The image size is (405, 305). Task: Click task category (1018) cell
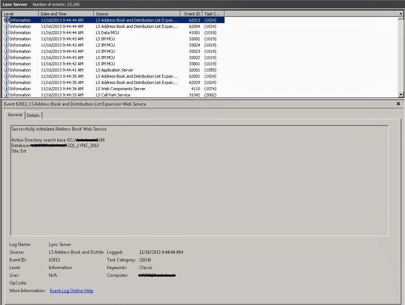point(210,33)
